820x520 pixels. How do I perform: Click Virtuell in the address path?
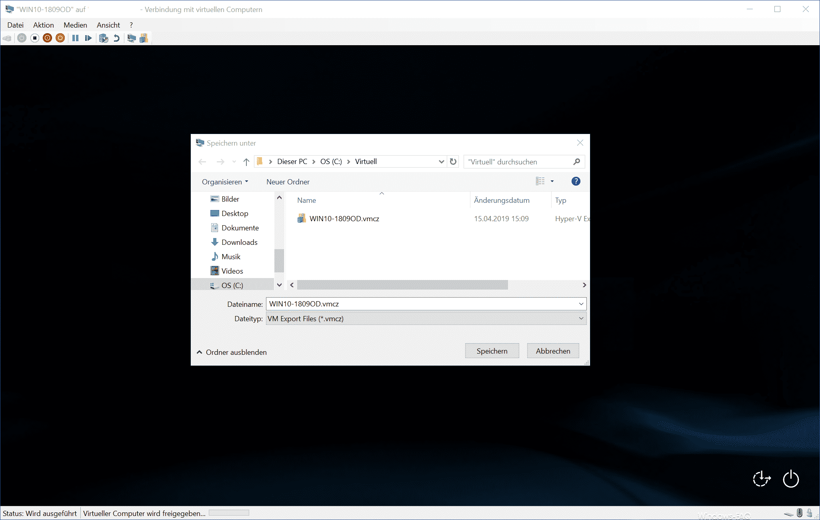click(x=366, y=162)
